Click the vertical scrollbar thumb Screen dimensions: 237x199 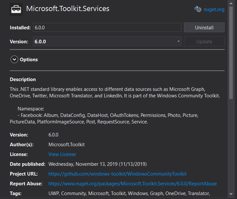click(231, 52)
